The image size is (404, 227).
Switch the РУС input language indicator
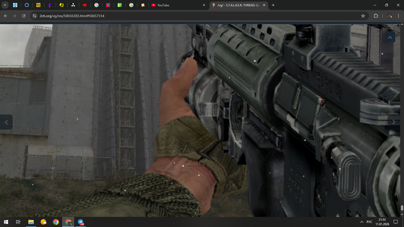(369, 222)
